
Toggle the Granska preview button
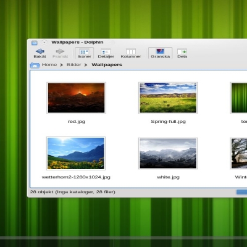point(160,53)
